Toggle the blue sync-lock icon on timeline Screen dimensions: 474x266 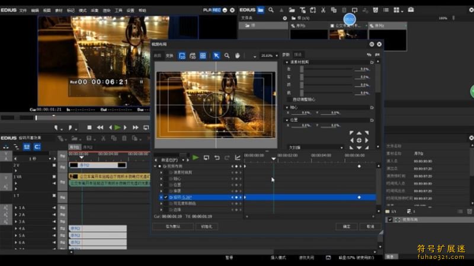[x=37, y=146]
